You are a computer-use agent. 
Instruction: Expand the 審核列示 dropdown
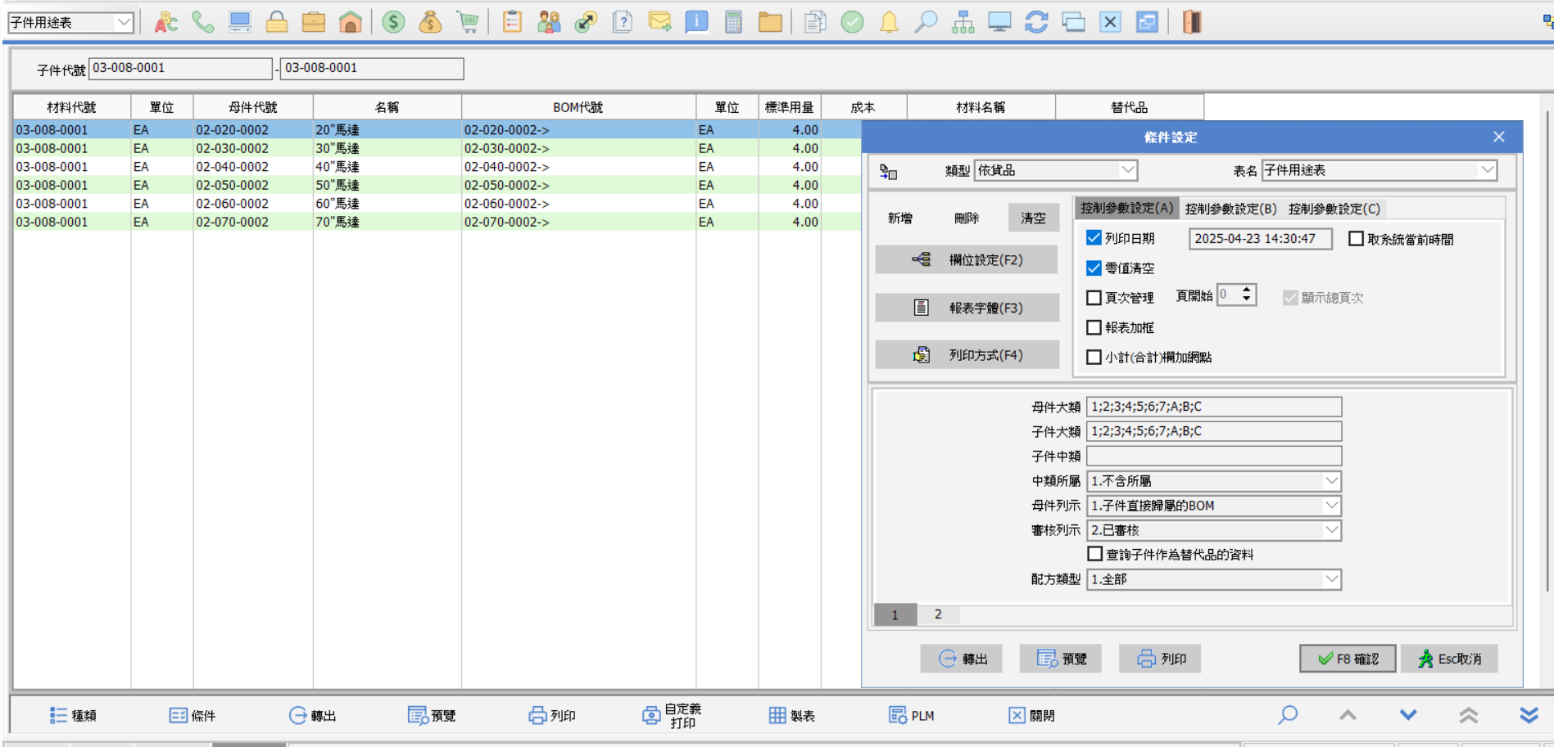[x=1331, y=530]
